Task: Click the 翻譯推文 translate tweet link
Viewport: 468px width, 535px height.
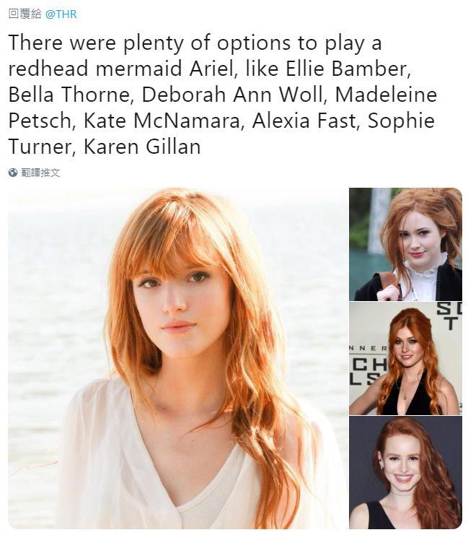Action: click(40, 173)
